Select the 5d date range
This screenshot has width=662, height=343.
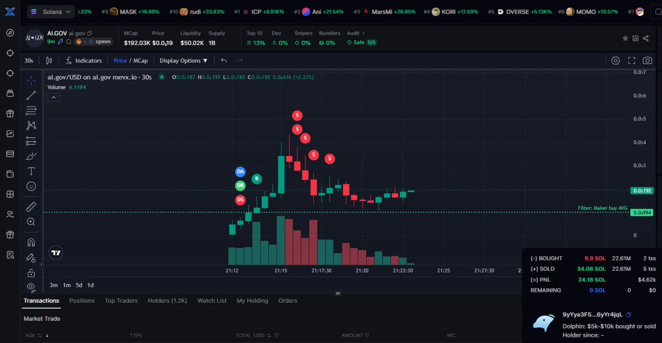79,285
